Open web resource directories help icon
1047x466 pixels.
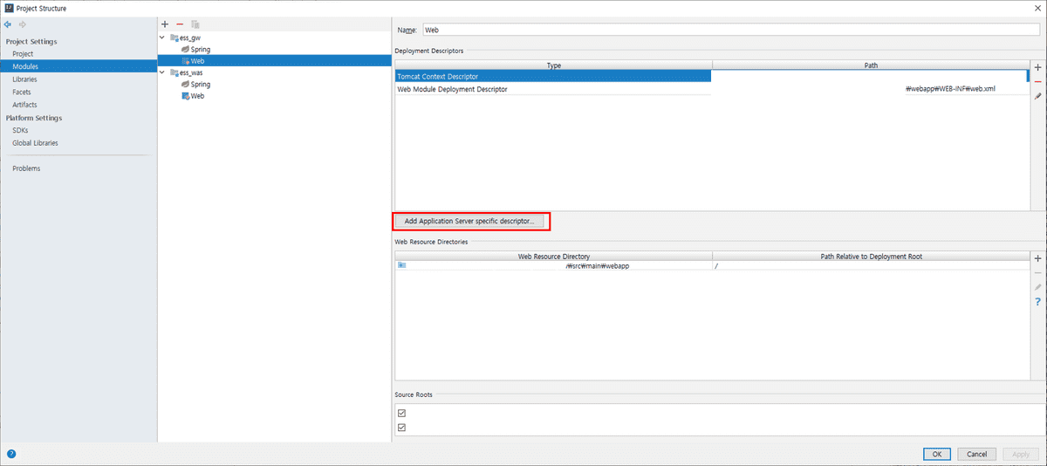pos(1037,301)
